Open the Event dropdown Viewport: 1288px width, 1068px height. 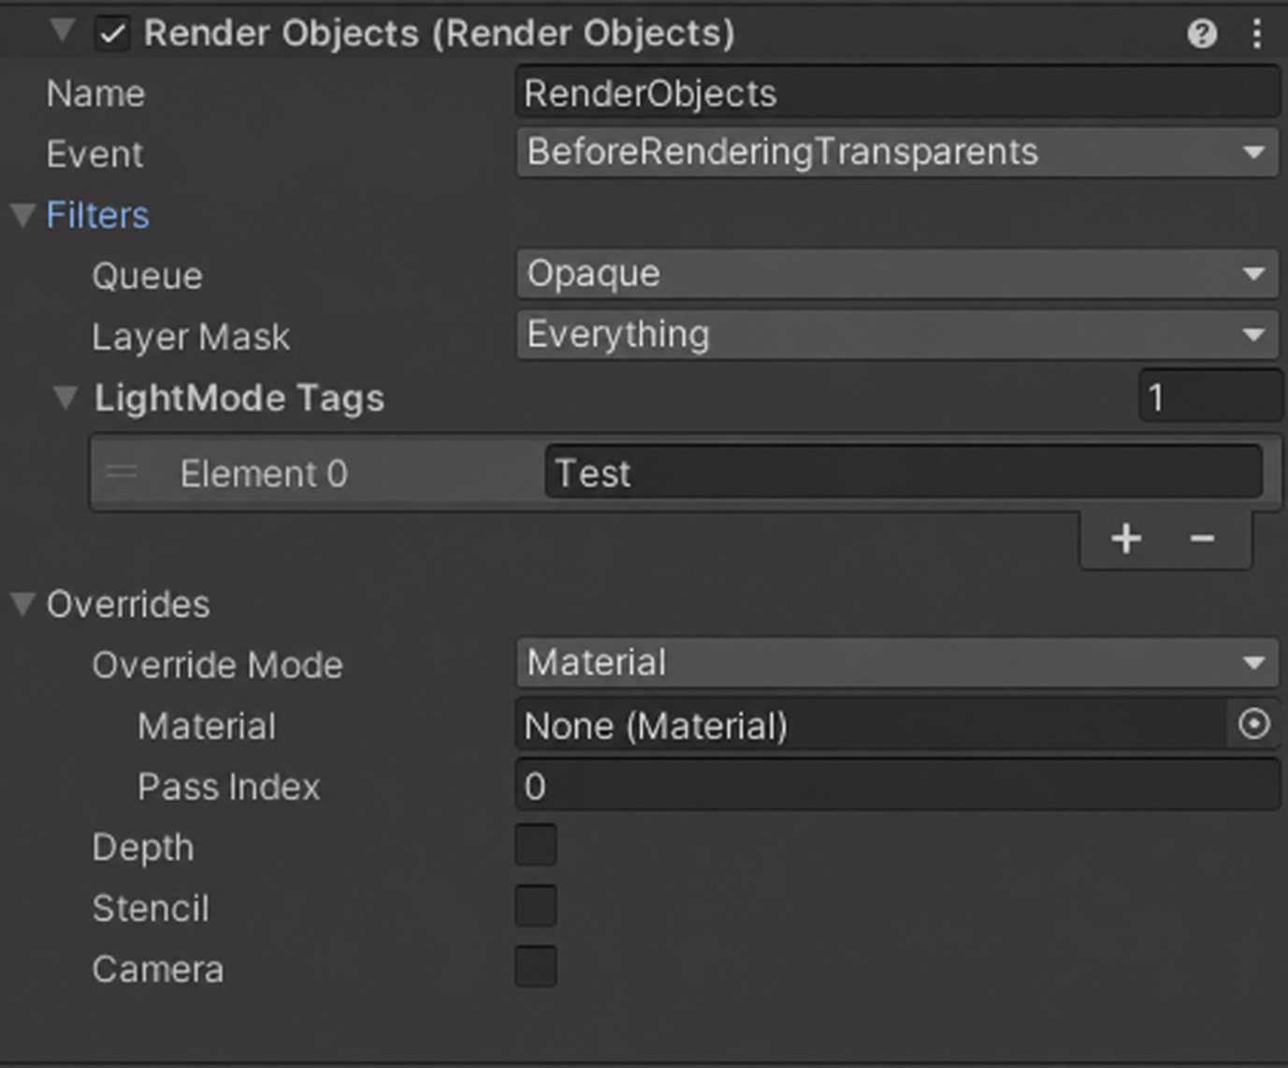(x=897, y=152)
